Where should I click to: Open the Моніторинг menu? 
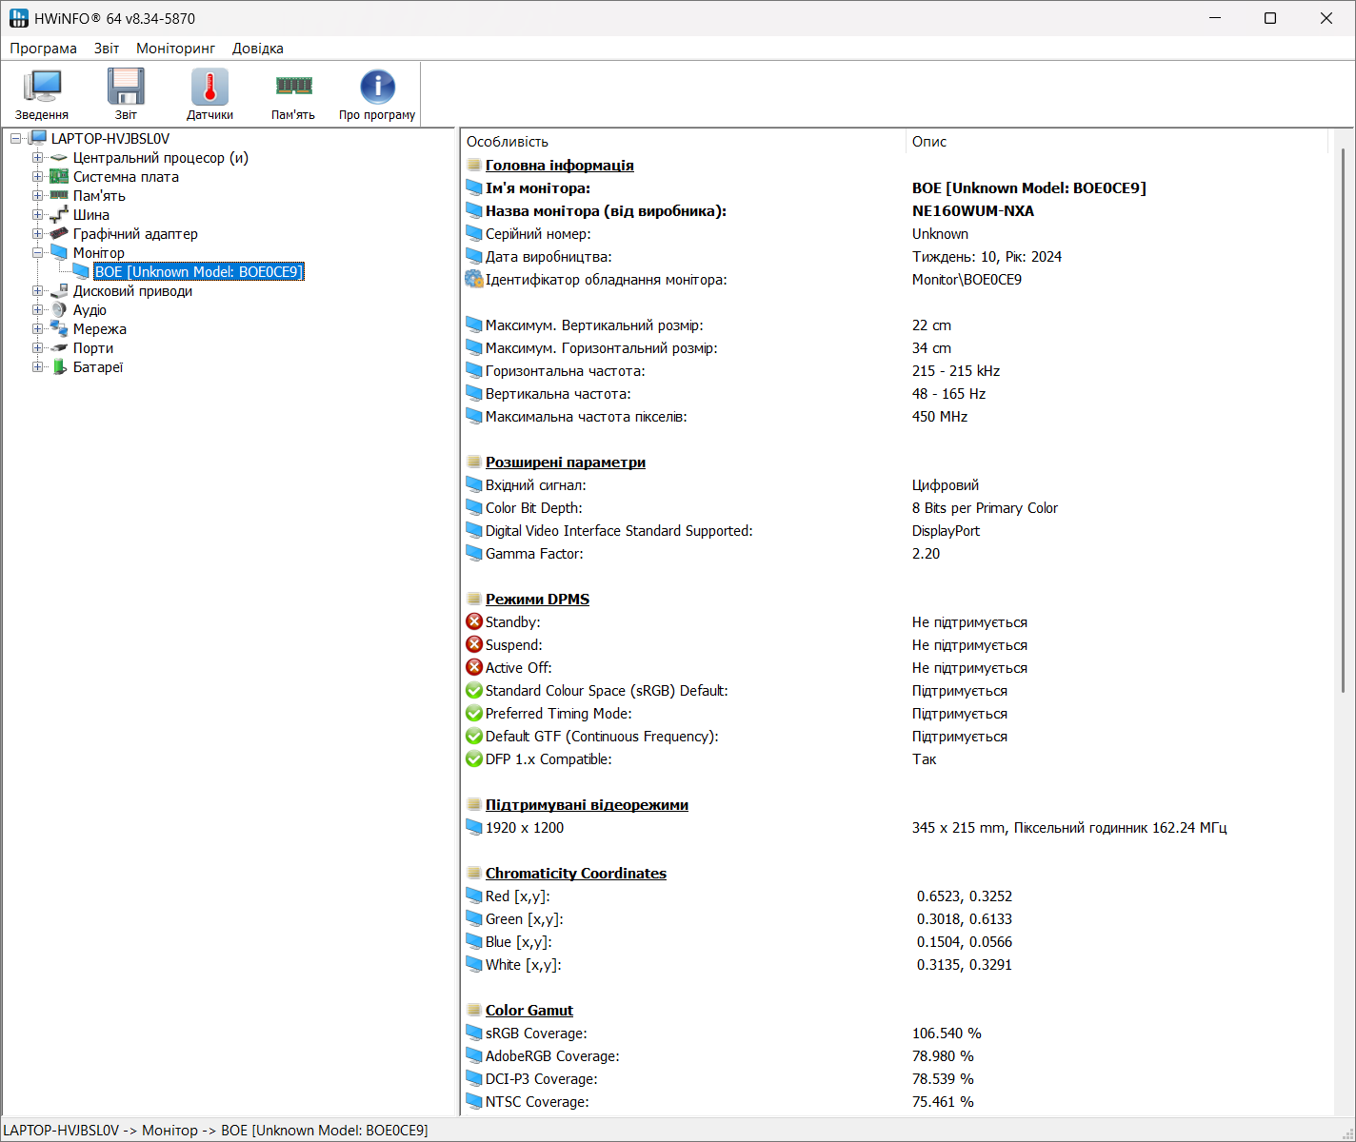[175, 49]
